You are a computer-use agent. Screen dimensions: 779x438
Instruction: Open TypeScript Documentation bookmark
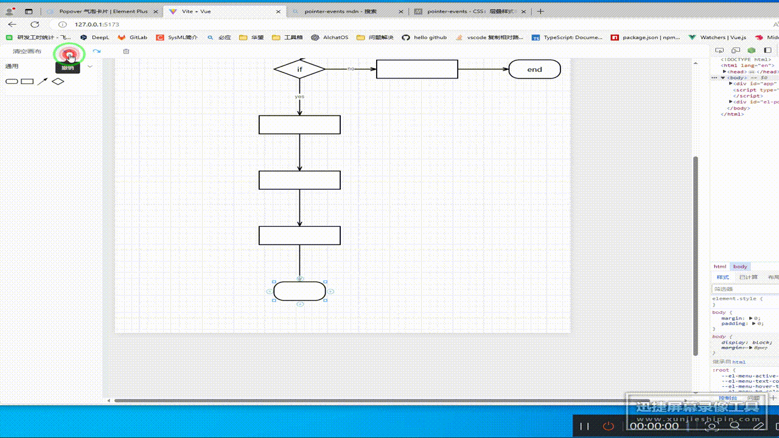pyautogui.click(x=567, y=37)
